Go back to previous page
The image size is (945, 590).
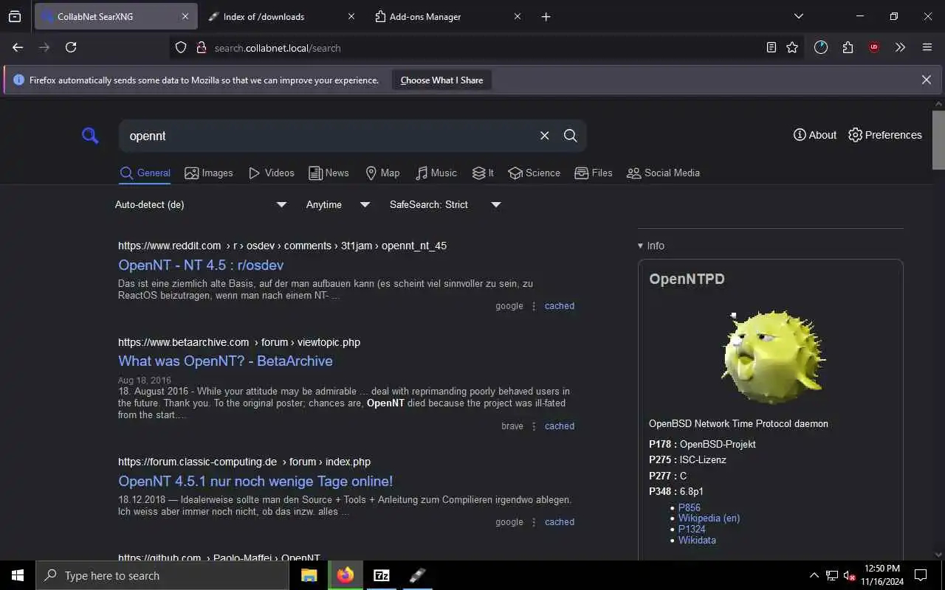18,47
